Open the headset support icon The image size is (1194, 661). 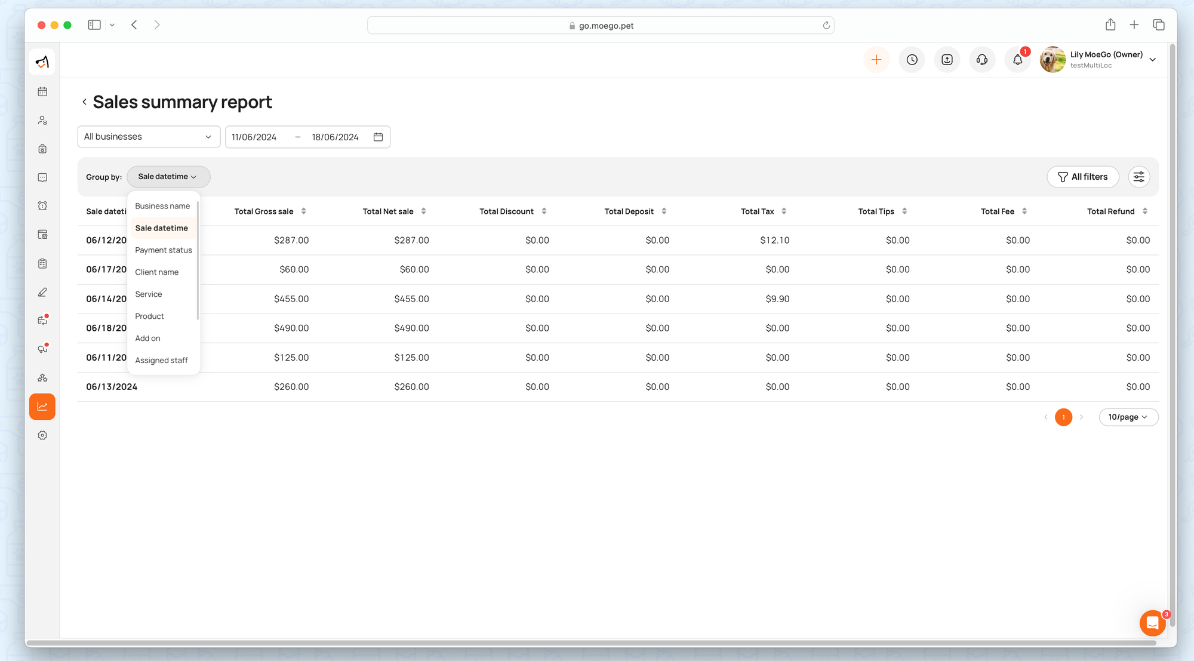982,60
